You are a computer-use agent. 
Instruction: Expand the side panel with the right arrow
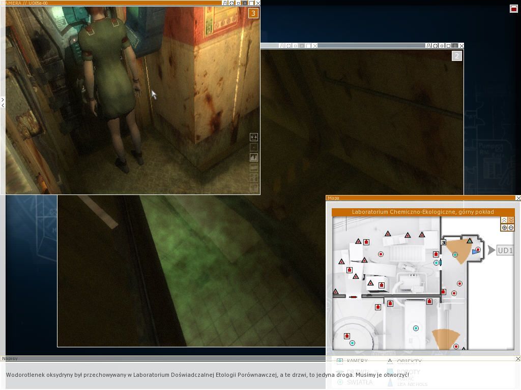tap(3, 100)
